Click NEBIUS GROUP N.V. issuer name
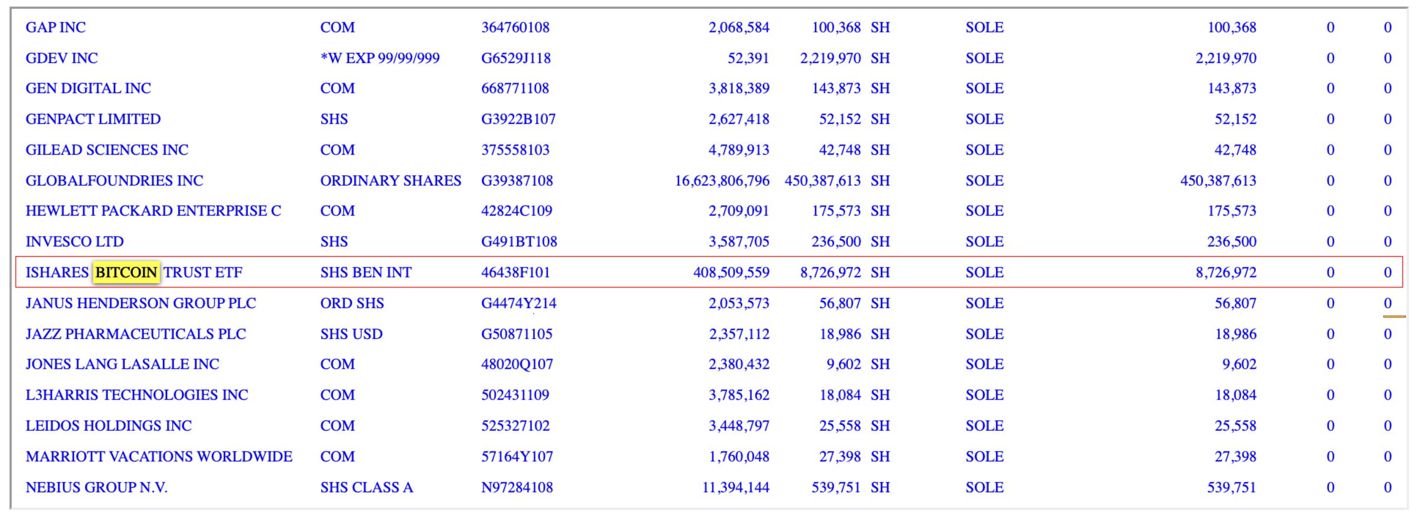1417x518 pixels. pos(96,487)
